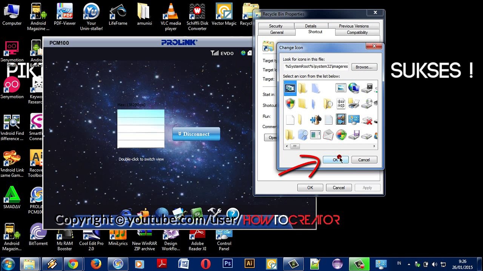Switch to the Details tab

click(311, 26)
